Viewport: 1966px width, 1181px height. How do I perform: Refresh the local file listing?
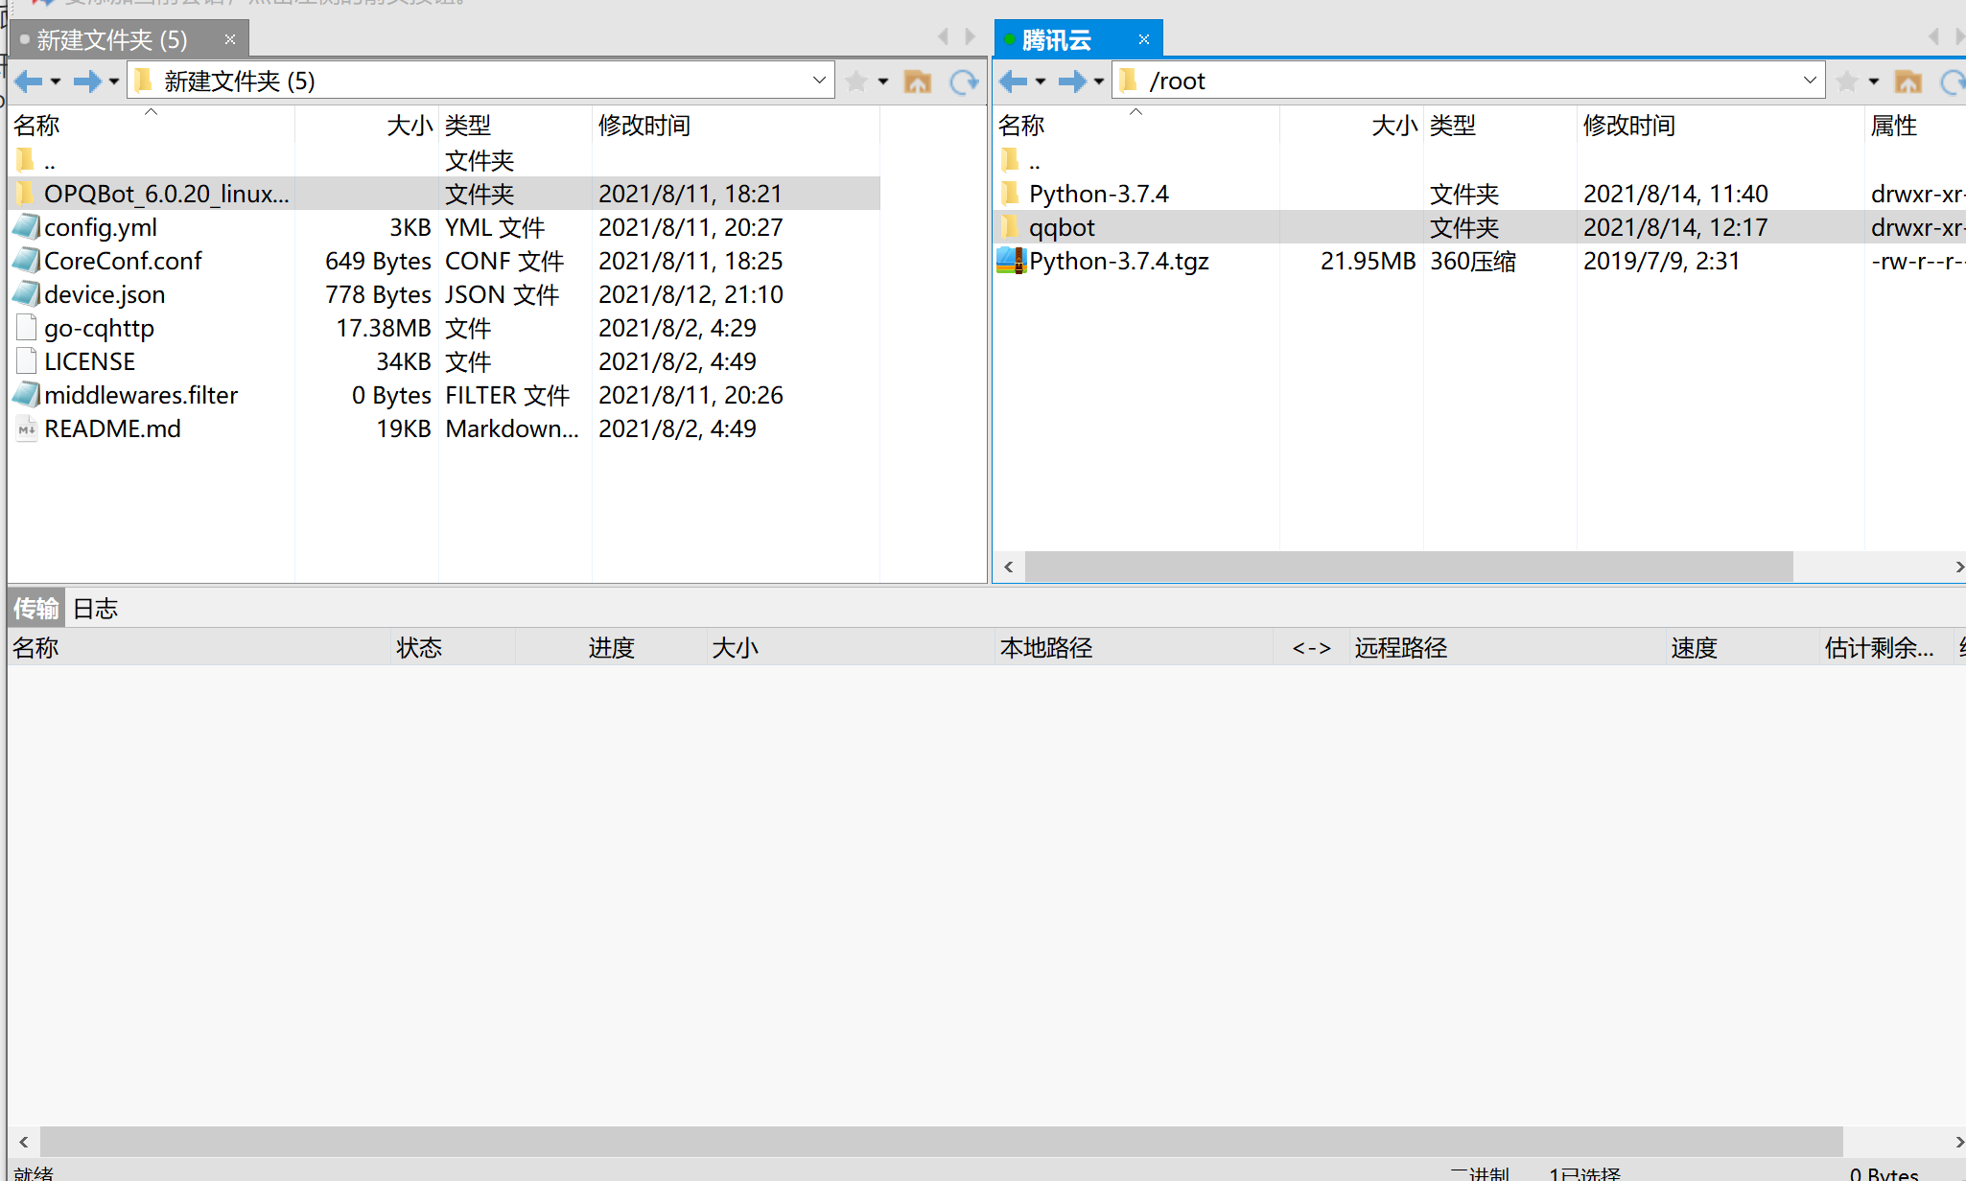click(964, 81)
